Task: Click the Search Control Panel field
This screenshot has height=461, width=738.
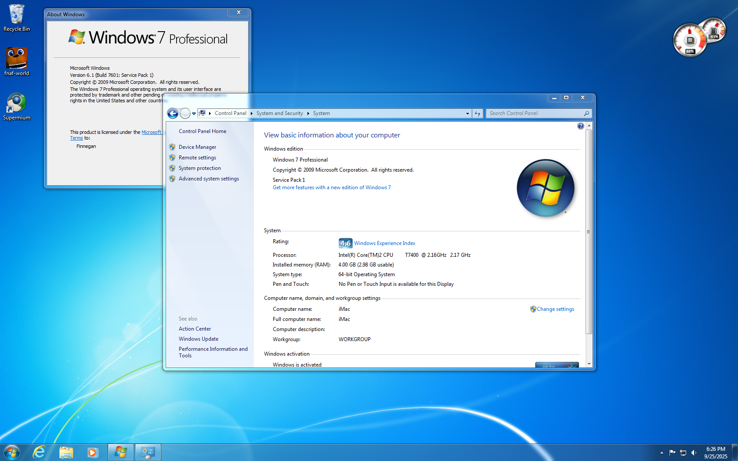Action: tap(535, 113)
